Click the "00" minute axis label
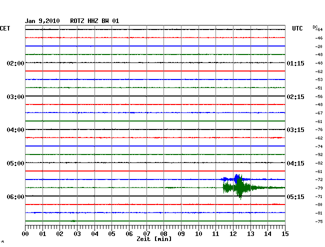The width and height of the screenshot is (325, 247). tap(25, 234)
